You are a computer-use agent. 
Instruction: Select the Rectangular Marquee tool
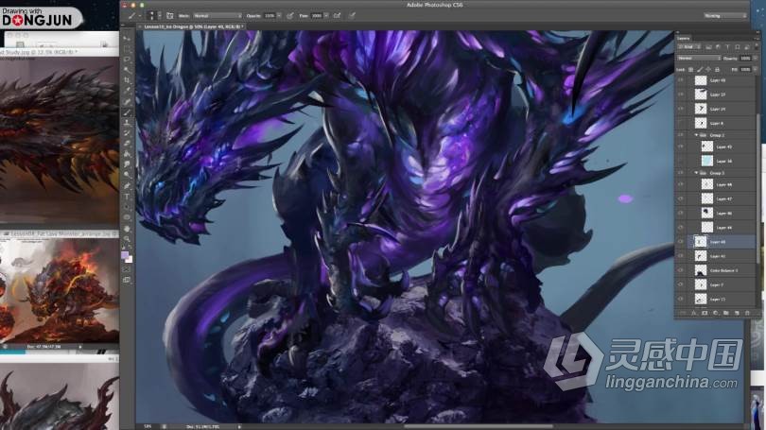[127, 49]
